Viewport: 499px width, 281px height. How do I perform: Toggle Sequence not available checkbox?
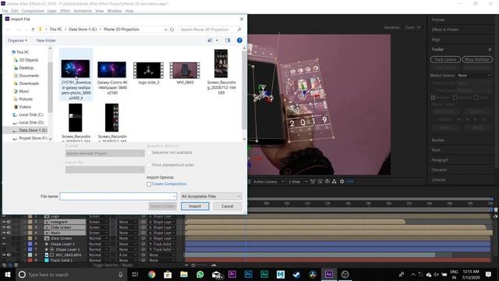pos(149,153)
